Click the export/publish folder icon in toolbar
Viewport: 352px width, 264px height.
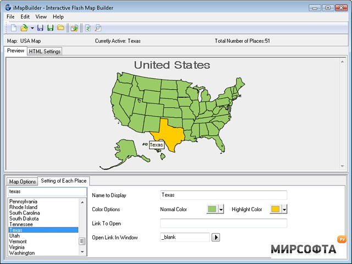pos(74,28)
